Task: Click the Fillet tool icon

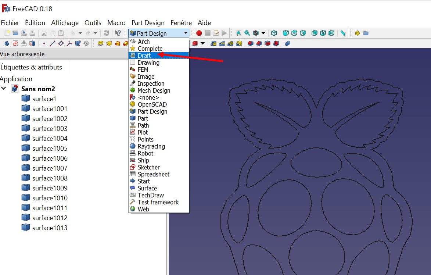Action: [x=251, y=43]
